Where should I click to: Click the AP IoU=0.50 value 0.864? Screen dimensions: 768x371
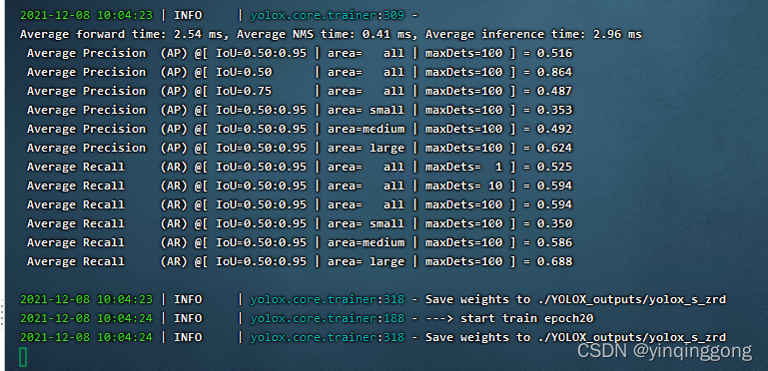point(554,72)
